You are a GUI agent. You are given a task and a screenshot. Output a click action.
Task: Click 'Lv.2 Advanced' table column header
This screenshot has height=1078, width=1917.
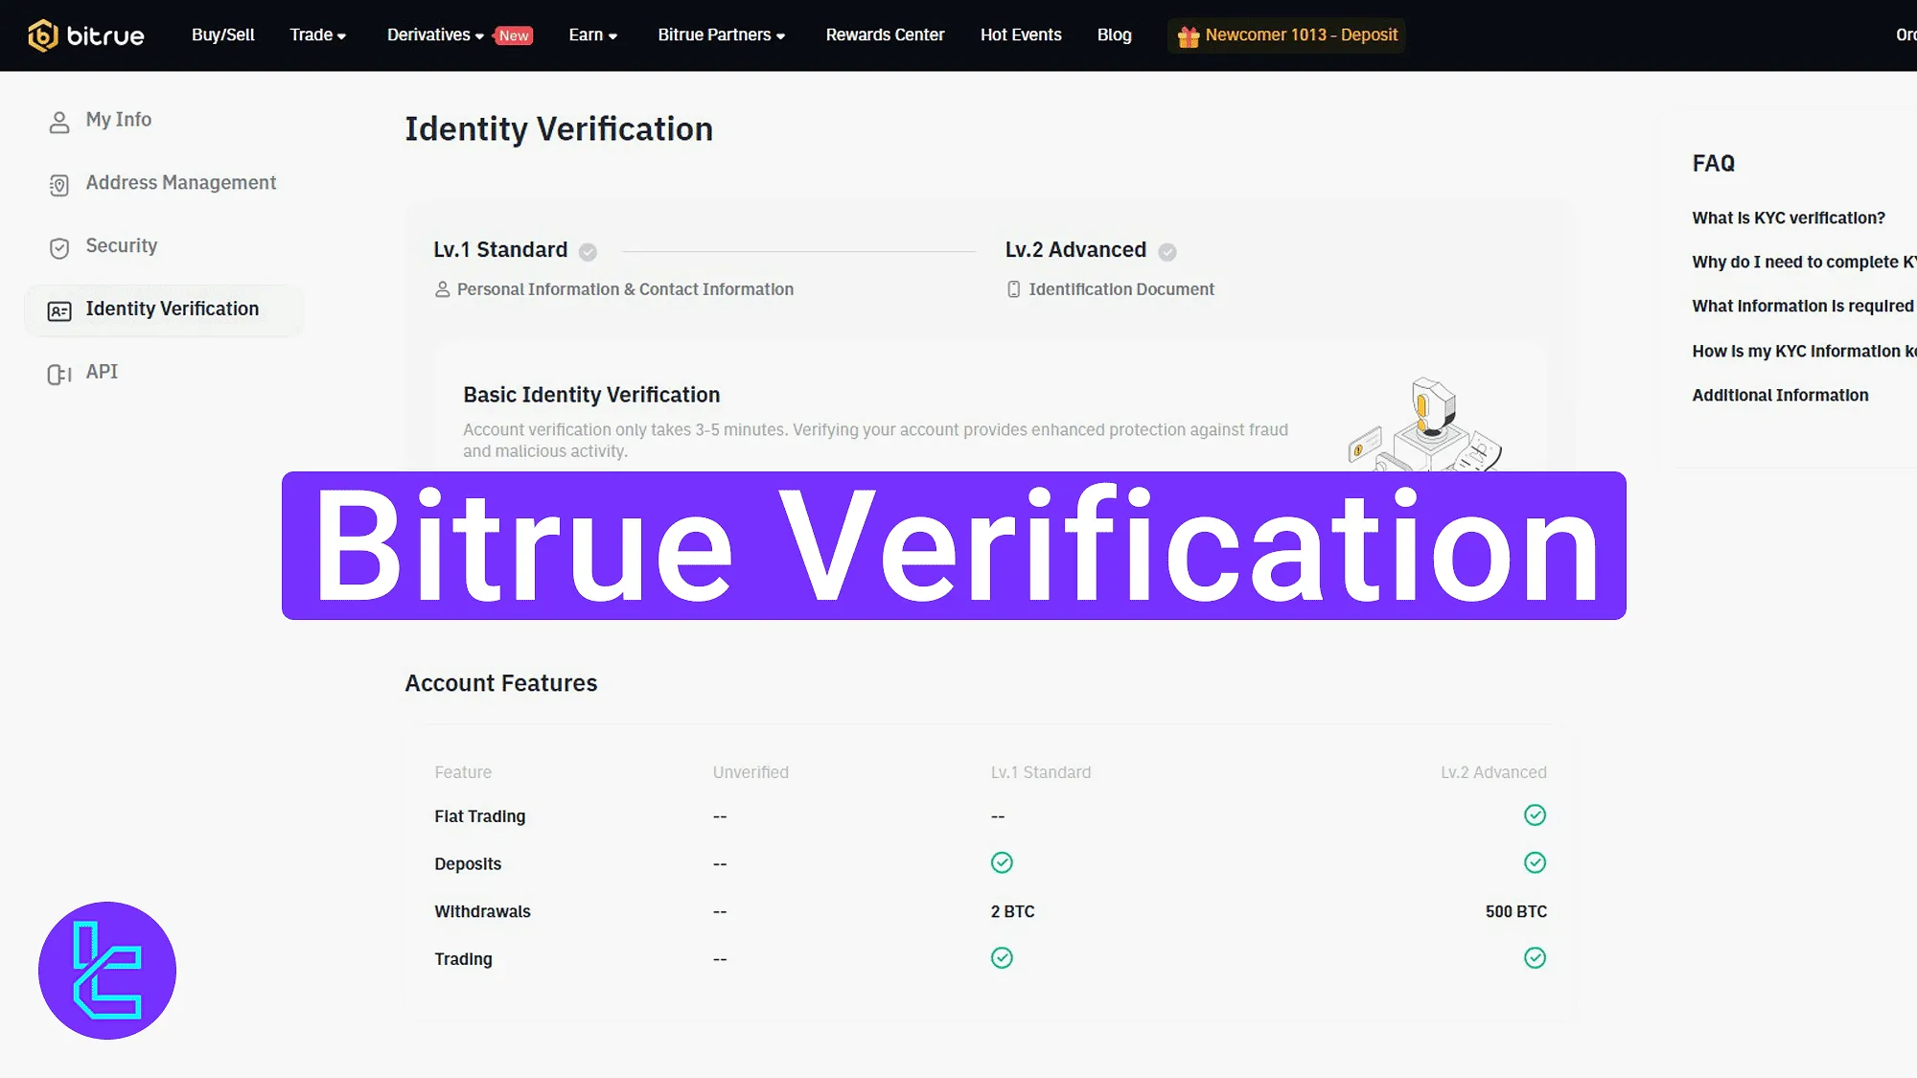[x=1493, y=772]
